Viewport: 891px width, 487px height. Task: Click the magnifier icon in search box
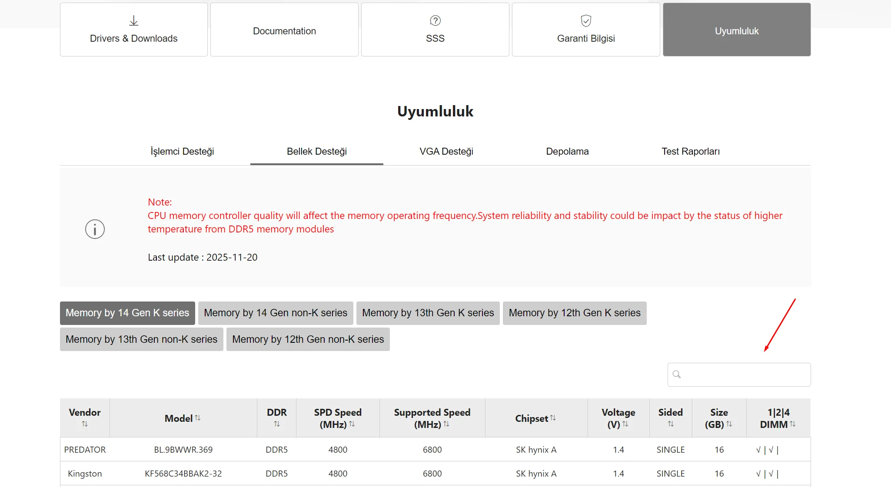[677, 374]
